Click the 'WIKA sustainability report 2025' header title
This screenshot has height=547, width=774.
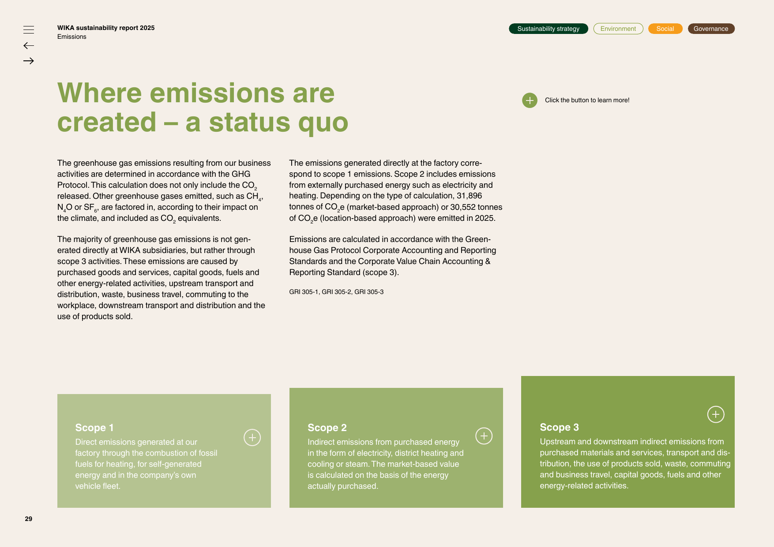pos(106,28)
